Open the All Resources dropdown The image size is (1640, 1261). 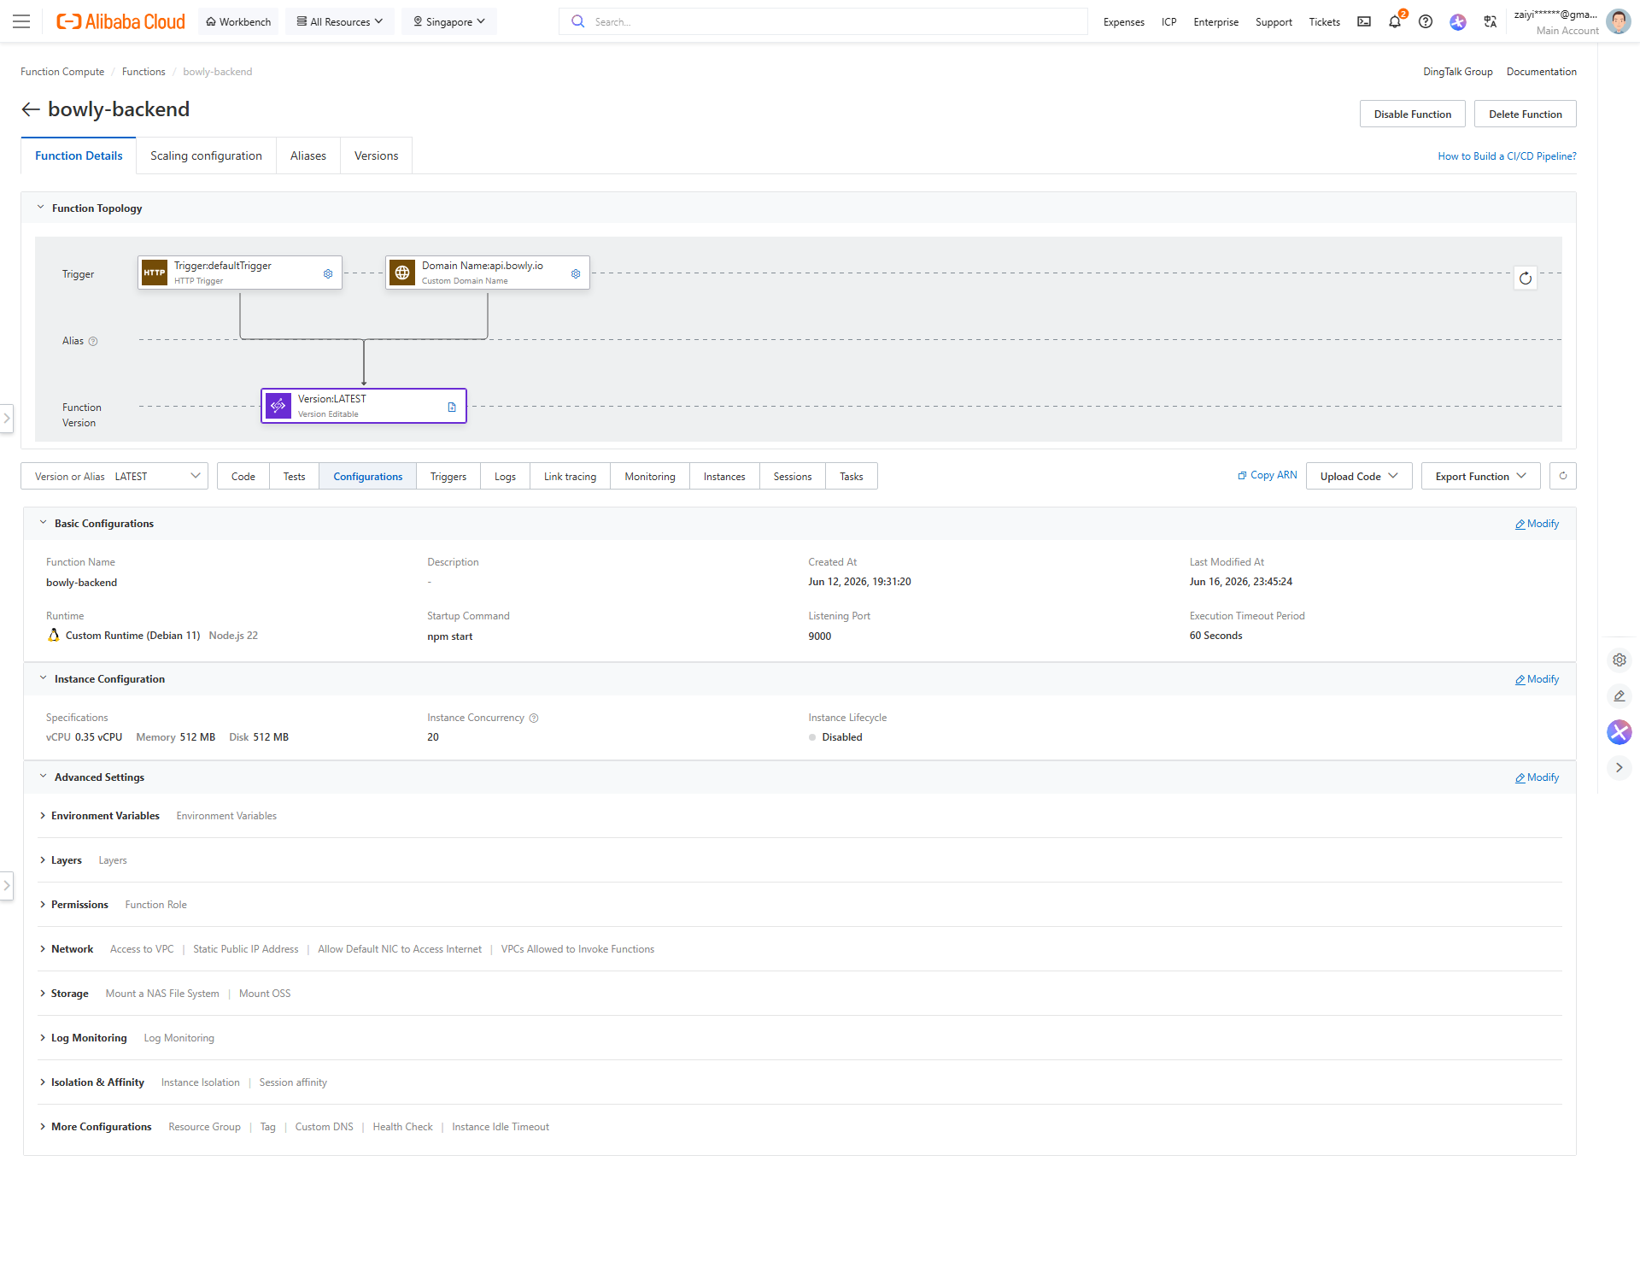click(x=340, y=21)
